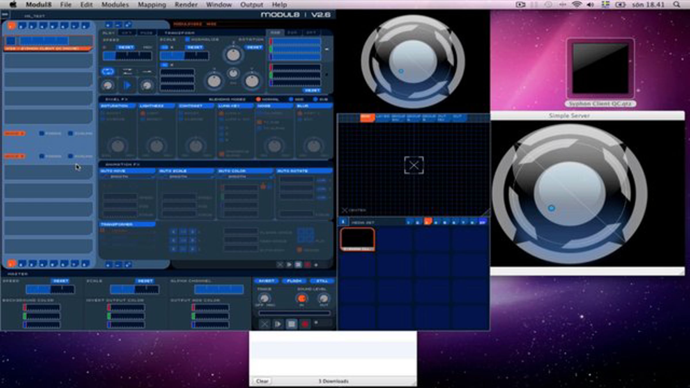Enable the Auto Rotate animation effect
The width and height of the screenshot is (690, 388).
[304, 171]
